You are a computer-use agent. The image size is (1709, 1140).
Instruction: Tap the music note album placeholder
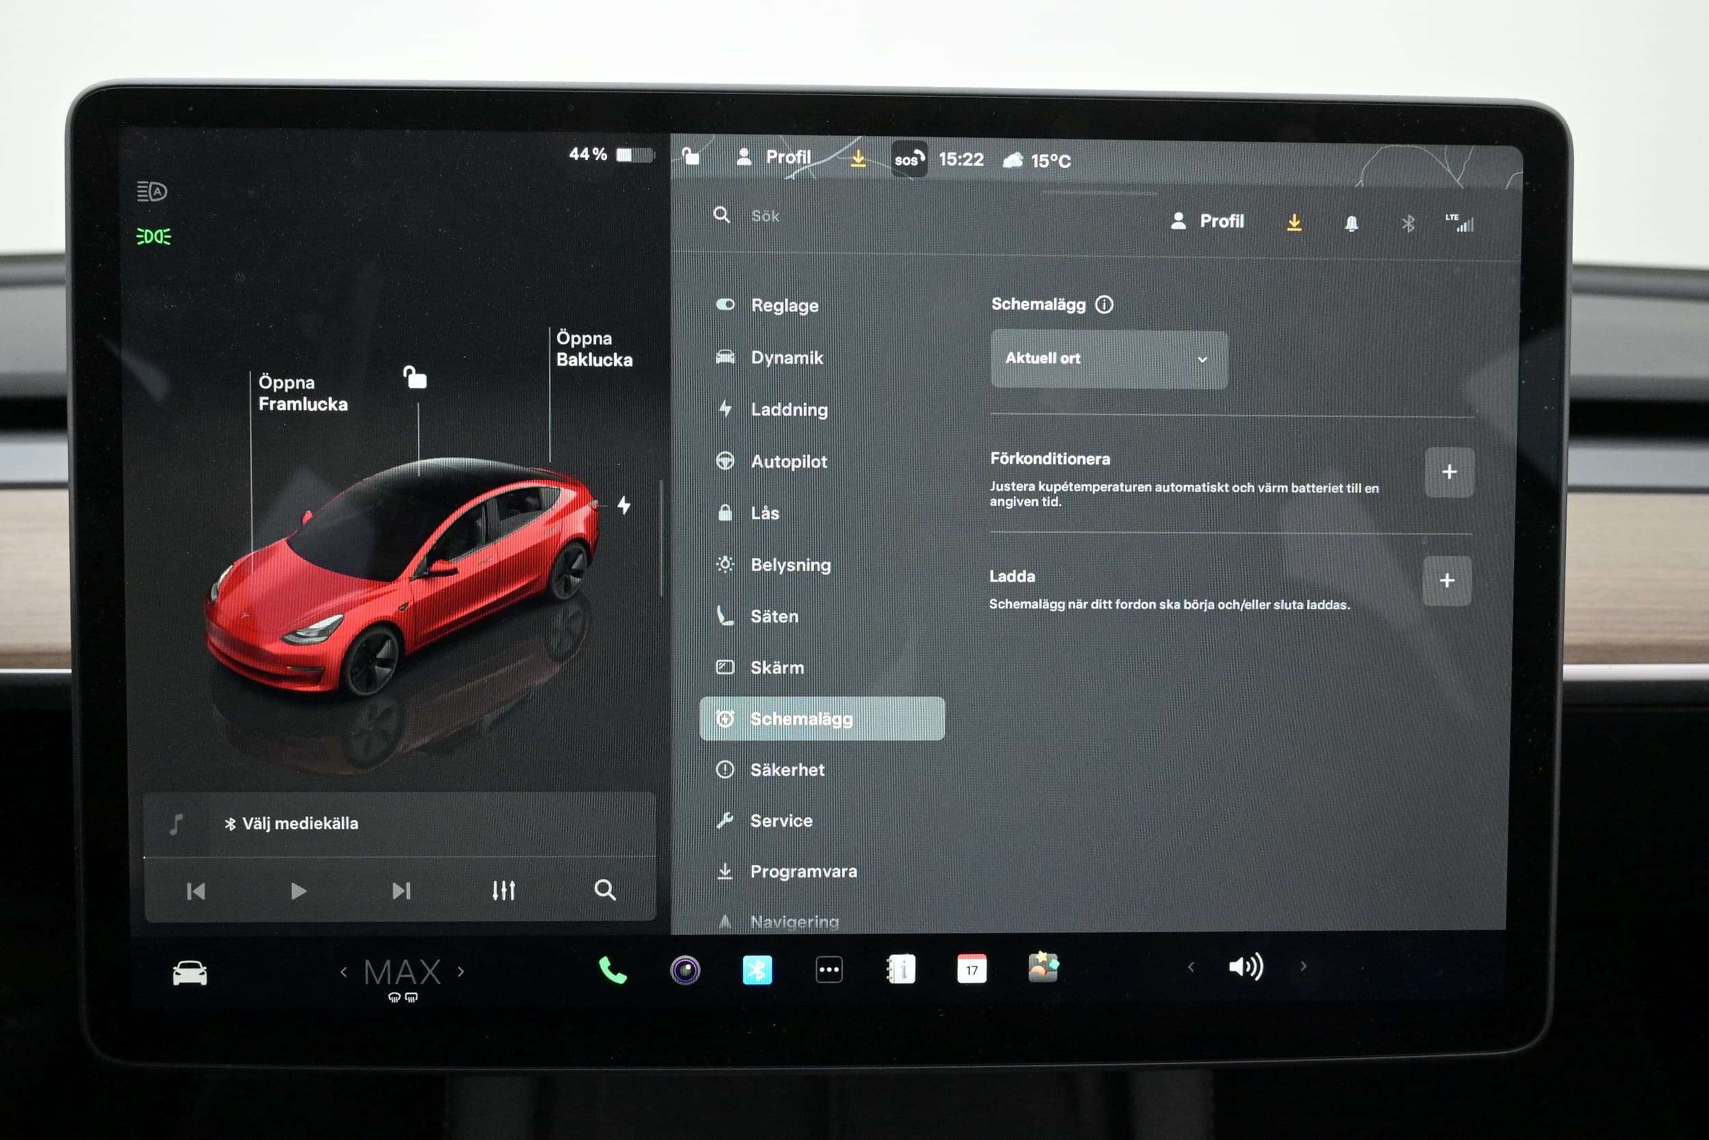(176, 825)
